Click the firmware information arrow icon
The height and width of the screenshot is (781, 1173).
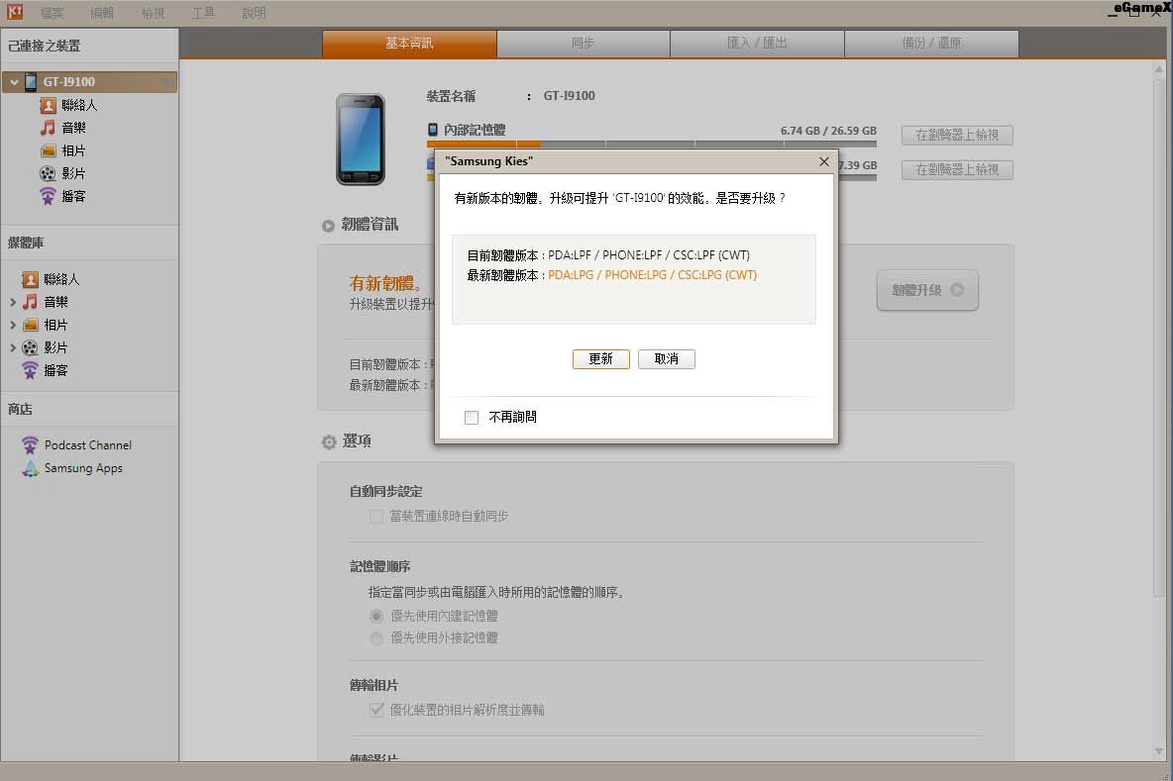pos(328,226)
